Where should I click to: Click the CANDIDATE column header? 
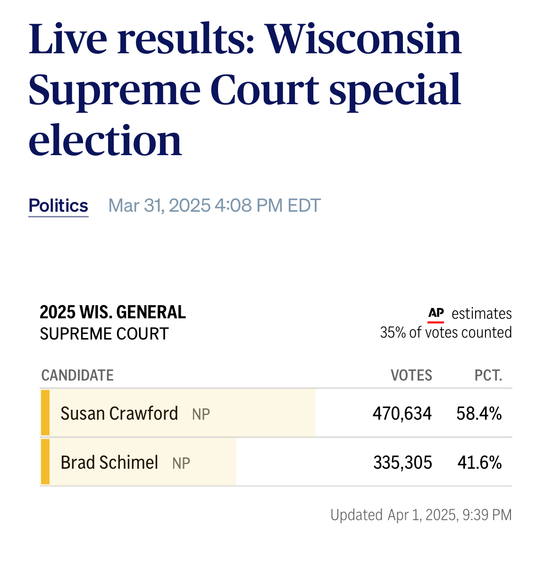coord(77,375)
